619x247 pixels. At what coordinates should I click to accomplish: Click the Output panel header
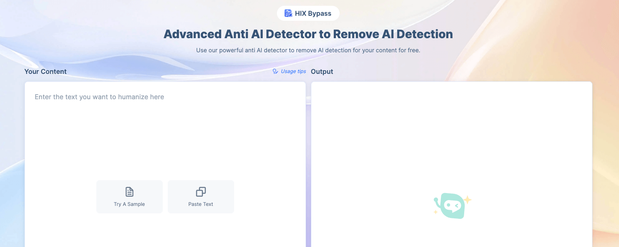point(322,71)
